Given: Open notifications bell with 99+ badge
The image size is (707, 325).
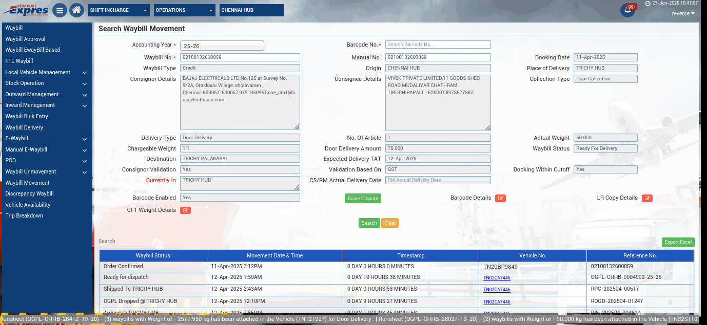Looking at the screenshot, I should coord(627,10).
